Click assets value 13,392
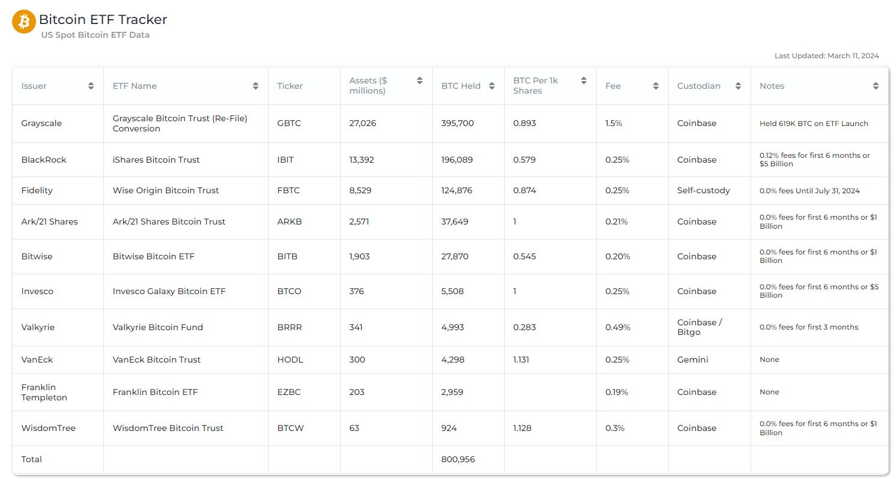 (x=362, y=160)
